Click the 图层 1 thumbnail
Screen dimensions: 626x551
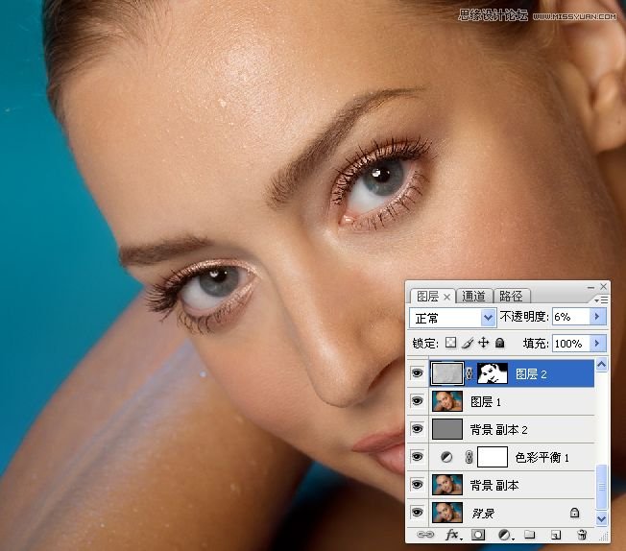tap(447, 401)
